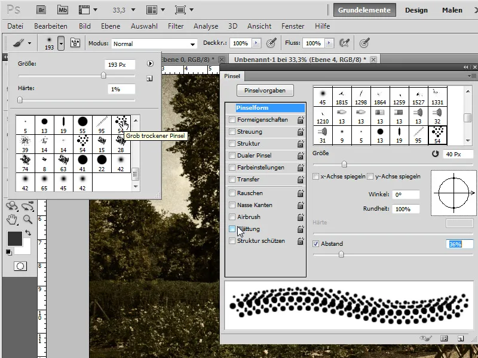Image resolution: width=478 pixels, height=358 pixels.
Task: Open the Bearbeiten menu
Action: click(51, 26)
